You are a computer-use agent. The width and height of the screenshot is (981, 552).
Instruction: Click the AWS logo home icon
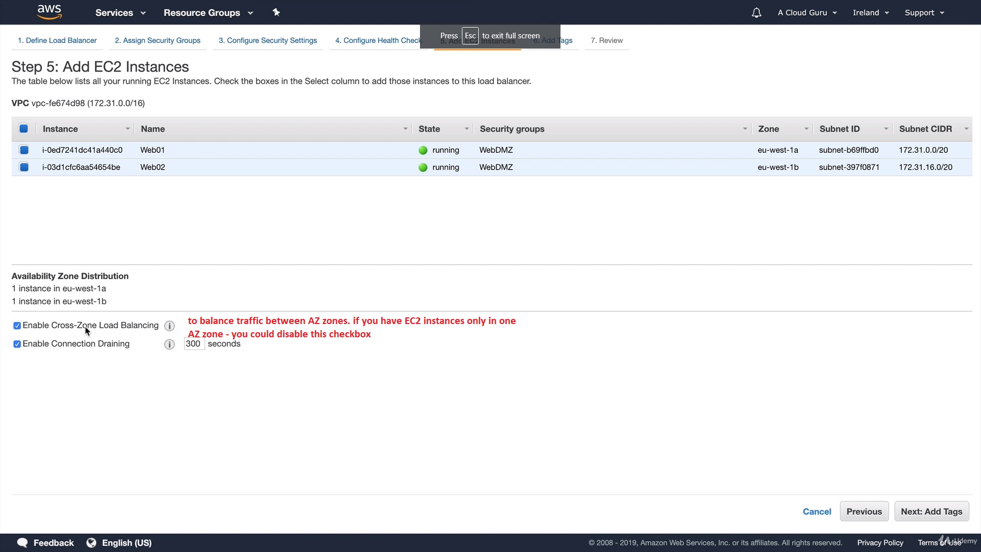(x=50, y=12)
